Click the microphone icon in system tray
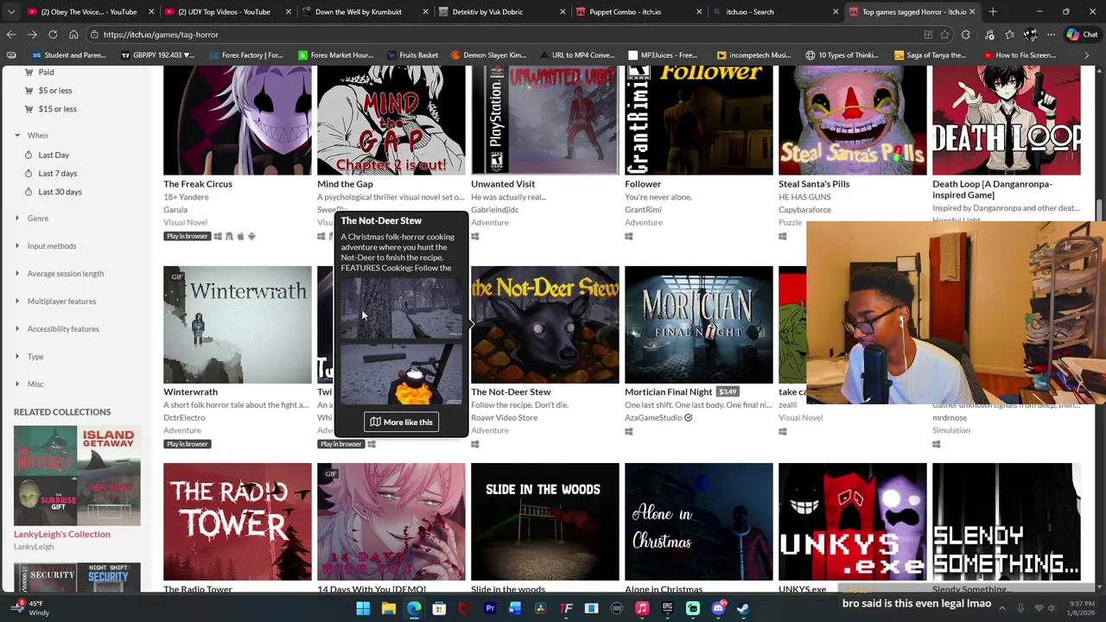Screen dimensions: 1106x622 (x=1020, y=608)
